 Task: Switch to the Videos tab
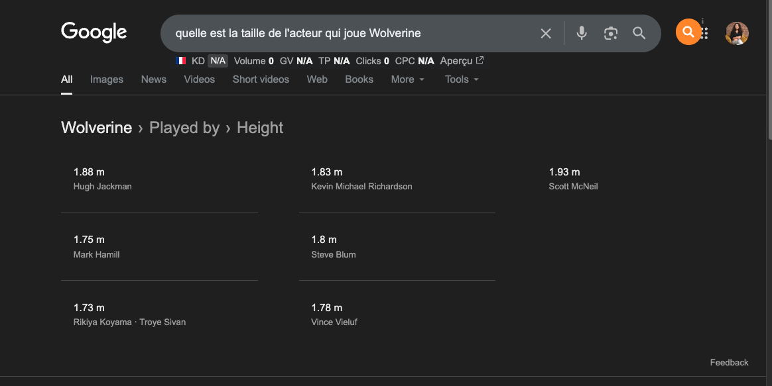pos(199,79)
